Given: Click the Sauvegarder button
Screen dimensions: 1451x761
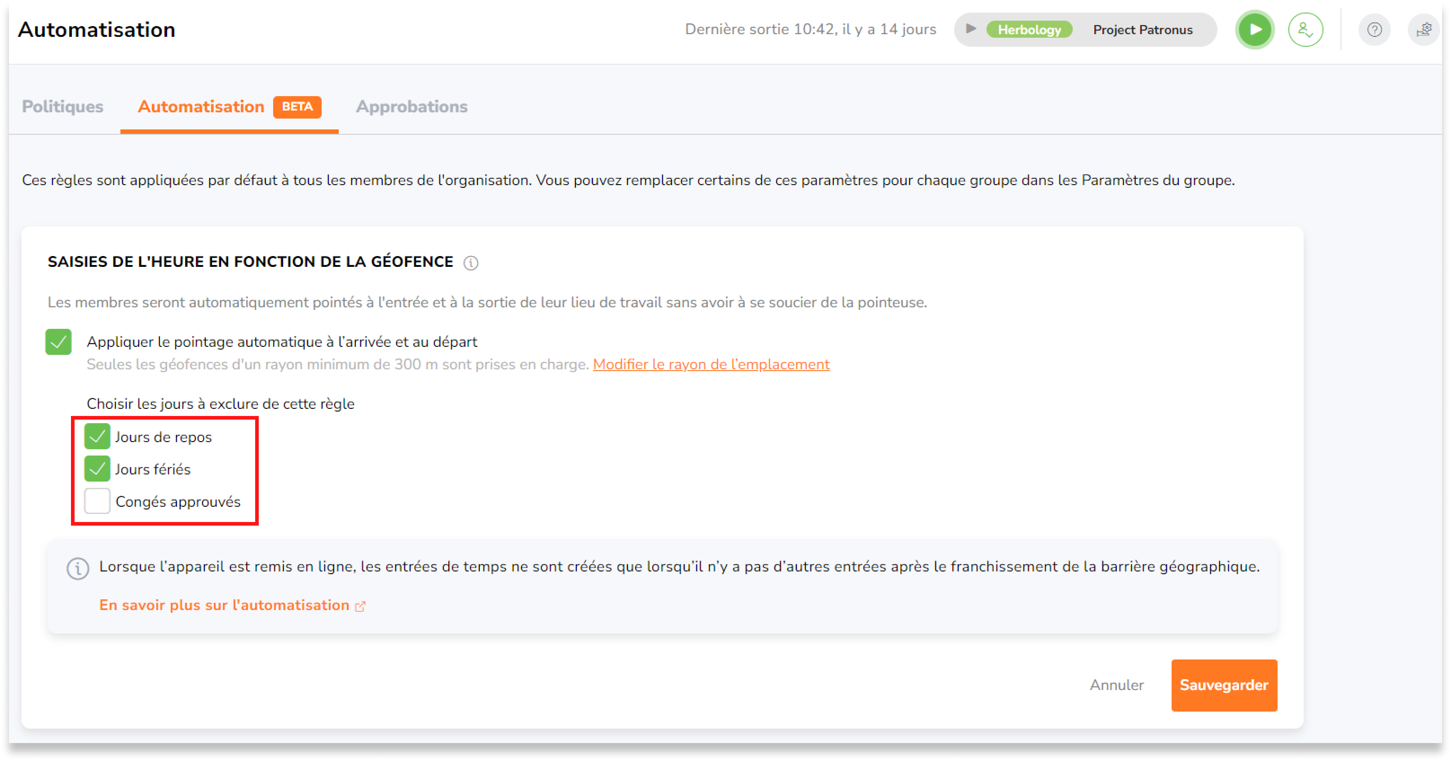Looking at the screenshot, I should pos(1223,685).
